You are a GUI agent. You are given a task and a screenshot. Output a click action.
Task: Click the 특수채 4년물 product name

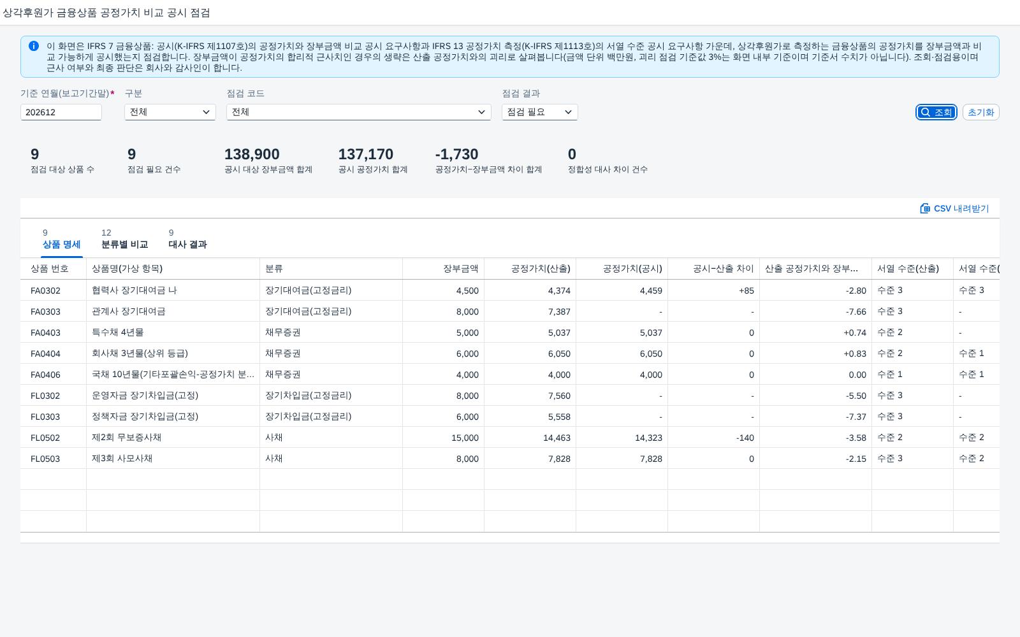pos(118,333)
